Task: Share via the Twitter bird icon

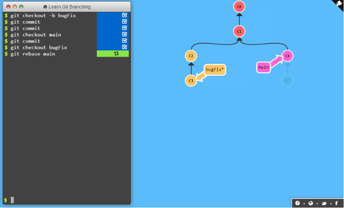Action: pyautogui.click(x=324, y=203)
